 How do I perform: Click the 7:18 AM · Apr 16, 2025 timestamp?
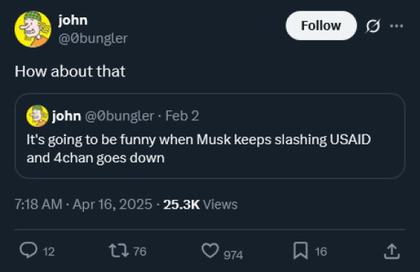(83, 204)
